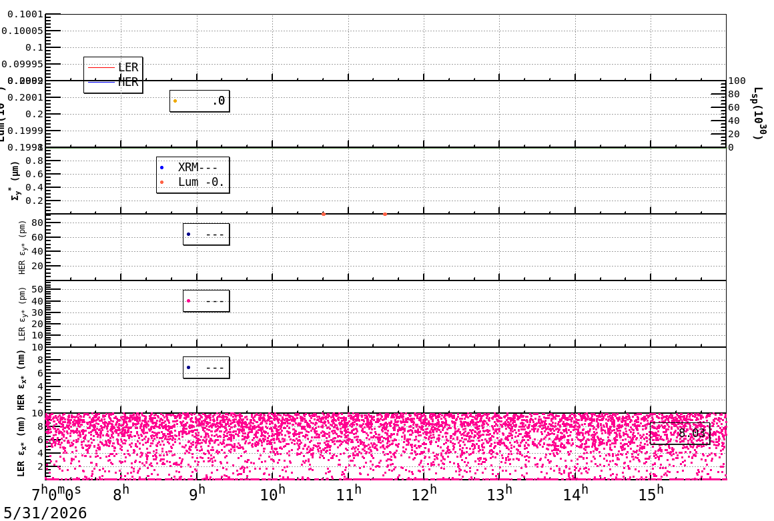Click the 12h time axis label
This screenshot has height=521, width=774.
pyautogui.click(x=424, y=494)
